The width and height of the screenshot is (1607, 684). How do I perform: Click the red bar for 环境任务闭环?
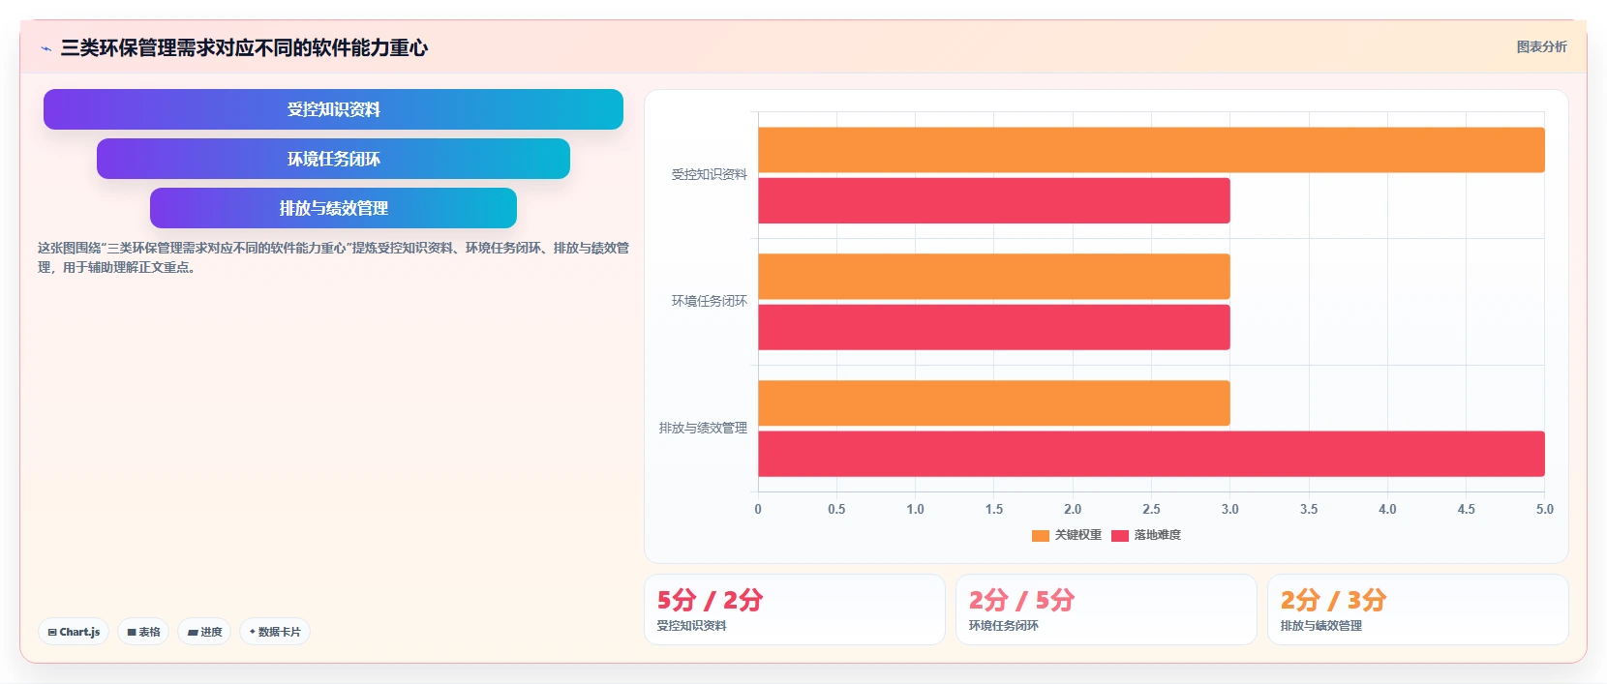pyautogui.click(x=994, y=327)
